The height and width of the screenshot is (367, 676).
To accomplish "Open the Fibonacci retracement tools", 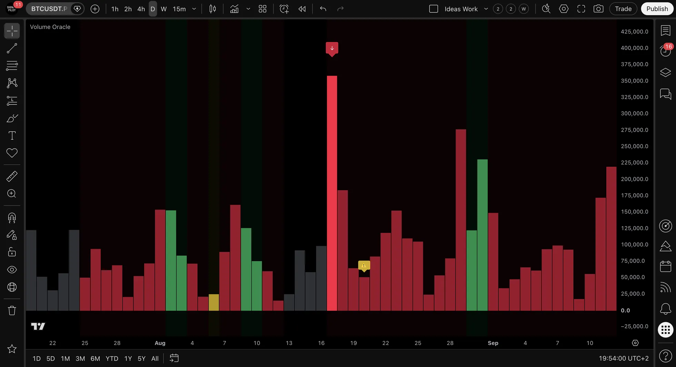I will pyautogui.click(x=12, y=65).
